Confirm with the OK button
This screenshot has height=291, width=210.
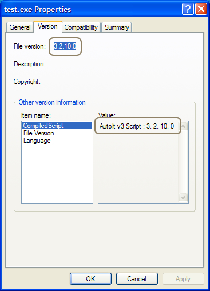[90, 279]
